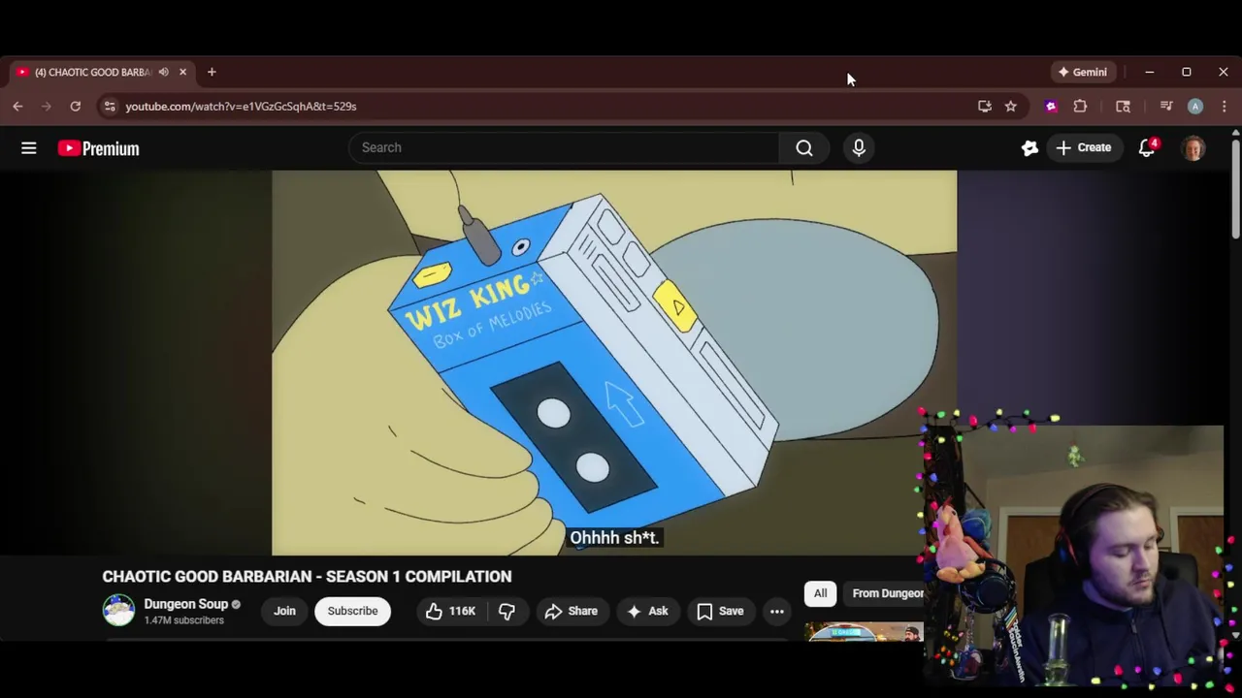Submit search with magnifier button
Viewport: 1242px width, 698px height.
tap(804, 147)
